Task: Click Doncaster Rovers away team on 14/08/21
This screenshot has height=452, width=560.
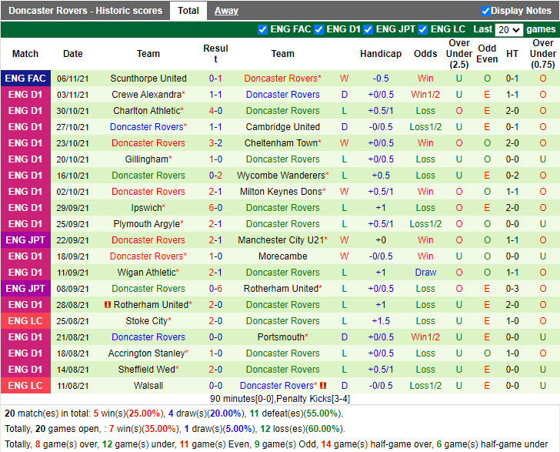Action: tap(282, 370)
